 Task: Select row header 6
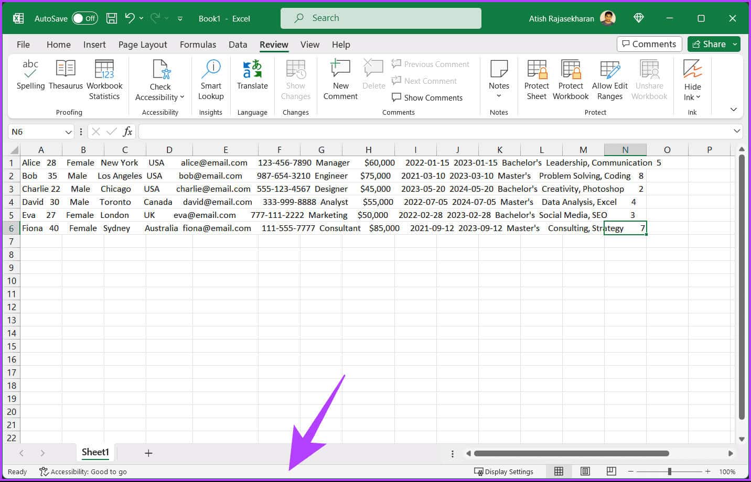tap(11, 228)
